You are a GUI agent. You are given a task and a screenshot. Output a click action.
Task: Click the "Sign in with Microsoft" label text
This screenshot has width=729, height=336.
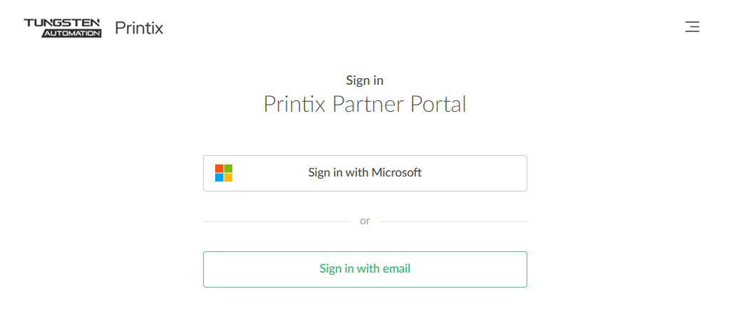(365, 172)
